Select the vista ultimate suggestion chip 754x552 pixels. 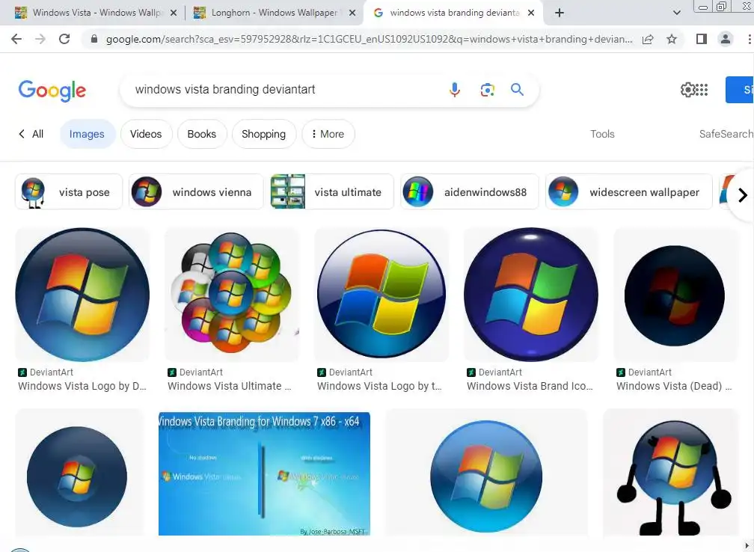point(332,191)
